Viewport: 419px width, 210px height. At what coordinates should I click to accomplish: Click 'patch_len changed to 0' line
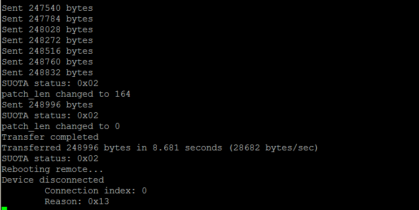pos(61,126)
